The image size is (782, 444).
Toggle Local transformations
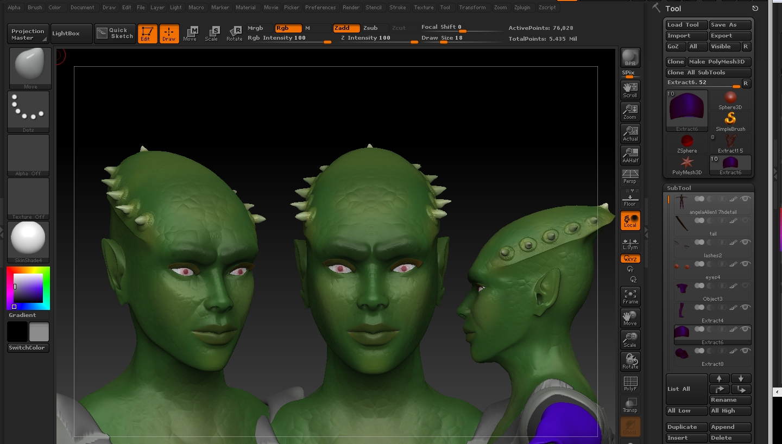coord(630,220)
